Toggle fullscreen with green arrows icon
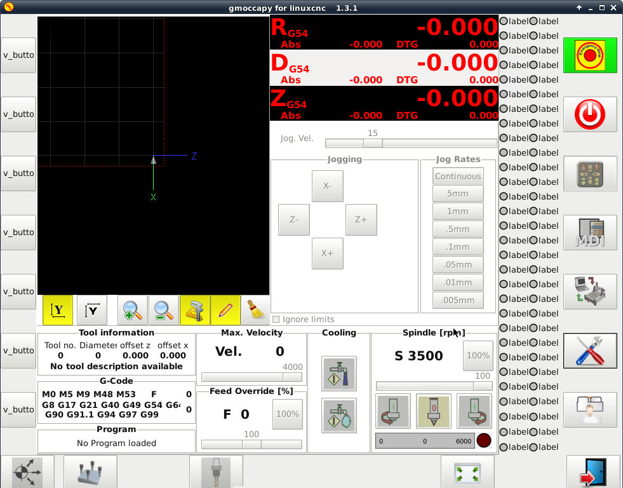The image size is (623, 488). [x=467, y=471]
